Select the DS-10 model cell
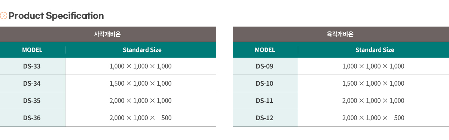 pyautogui.click(x=265, y=83)
